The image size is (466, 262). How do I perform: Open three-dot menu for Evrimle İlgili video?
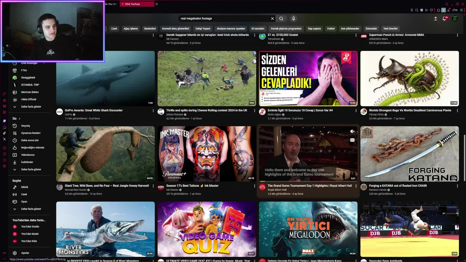356,111
